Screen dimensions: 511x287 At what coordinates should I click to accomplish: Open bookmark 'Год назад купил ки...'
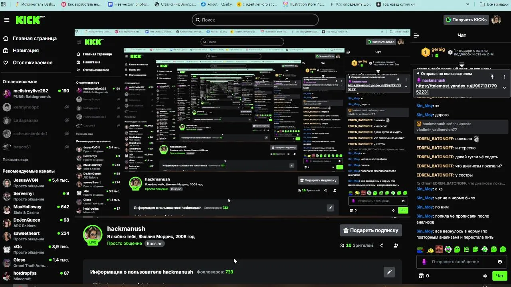coord(397,4)
